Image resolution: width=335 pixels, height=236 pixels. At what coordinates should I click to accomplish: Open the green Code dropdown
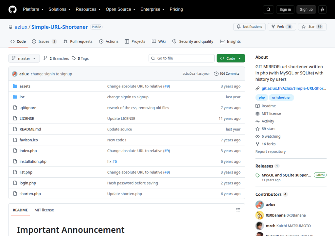tap(231, 58)
